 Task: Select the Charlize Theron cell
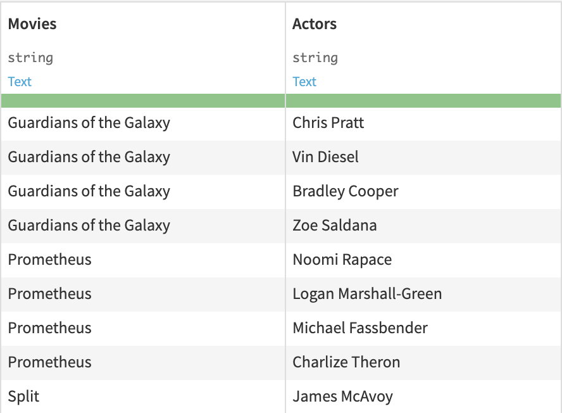(346, 362)
